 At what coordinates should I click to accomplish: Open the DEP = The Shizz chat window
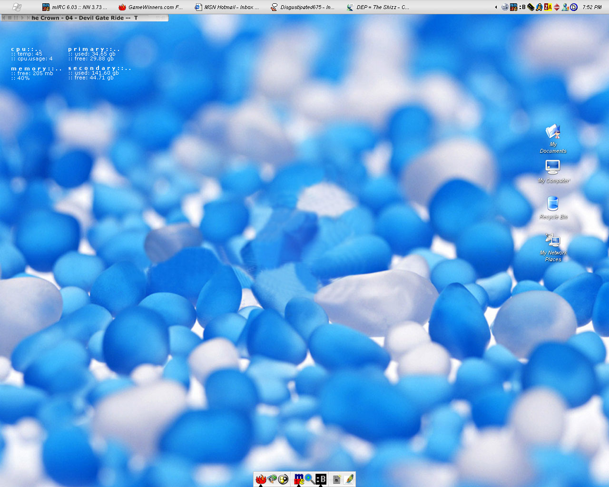pyautogui.click(x=378, y=7)
